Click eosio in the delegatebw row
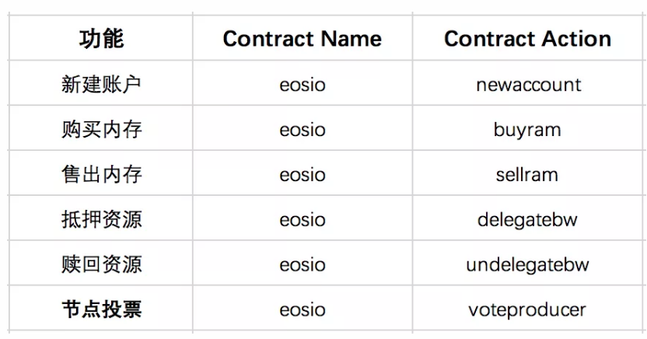The width and height of the screenshot is (647, 339). 303,220
